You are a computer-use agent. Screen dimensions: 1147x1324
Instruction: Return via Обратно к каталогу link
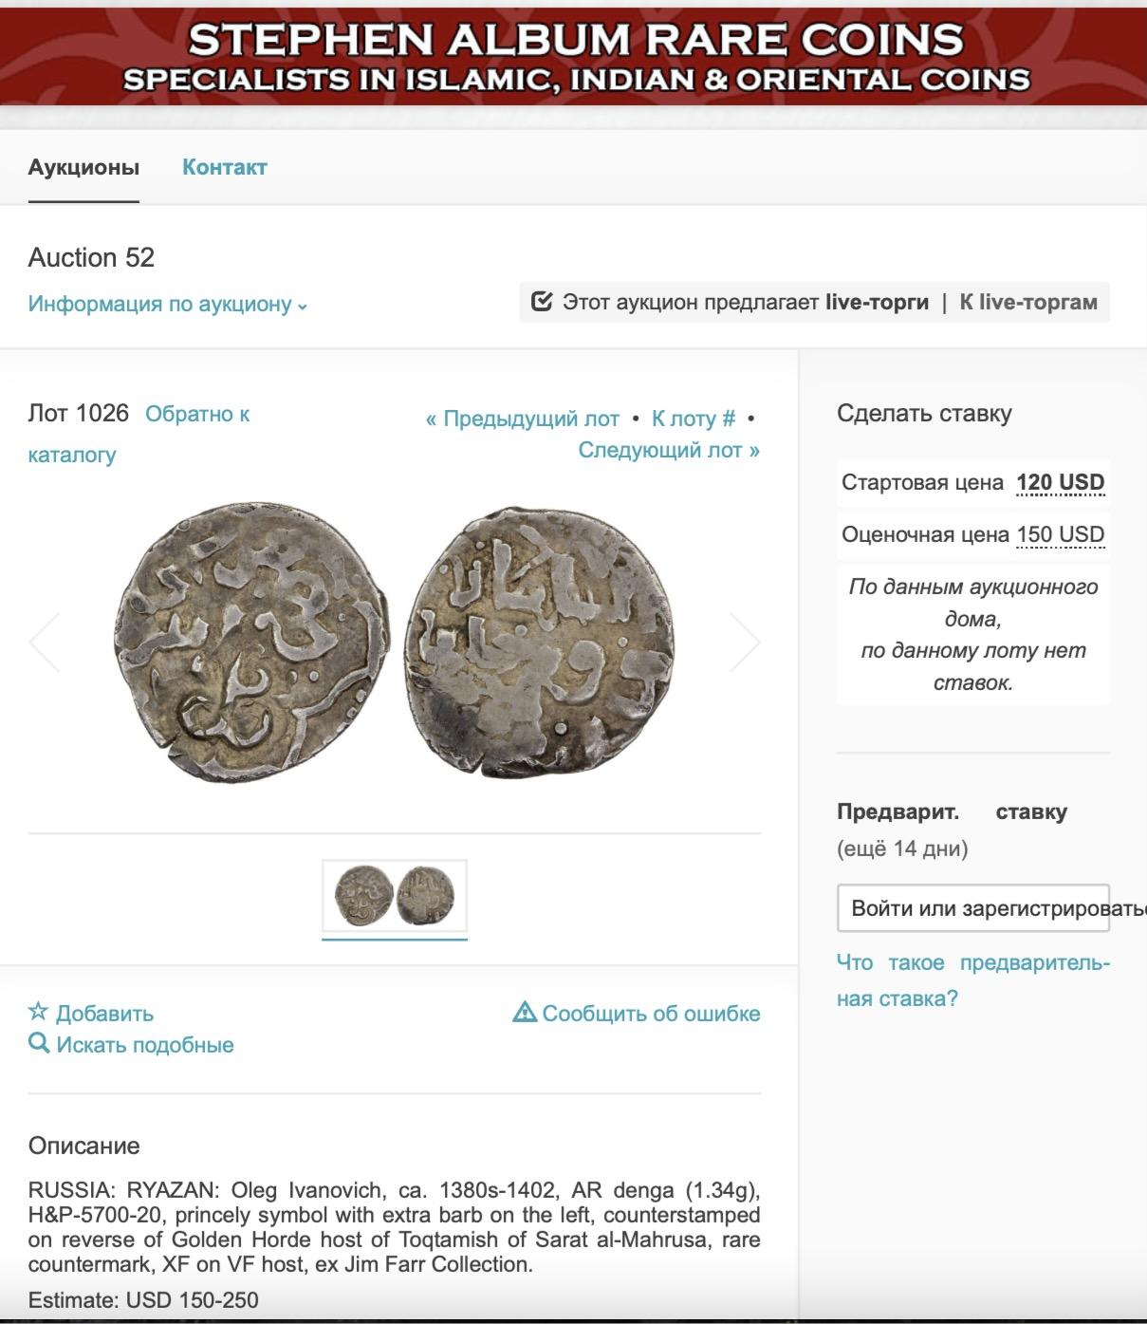pos(139,434)
